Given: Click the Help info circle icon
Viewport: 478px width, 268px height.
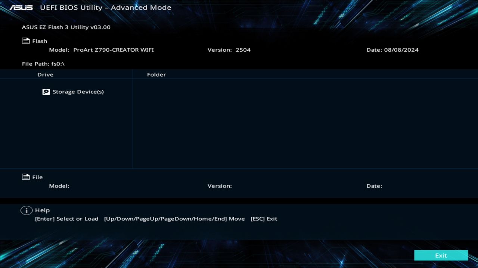Looking at the screenshot, I should [x=26, y=210].
